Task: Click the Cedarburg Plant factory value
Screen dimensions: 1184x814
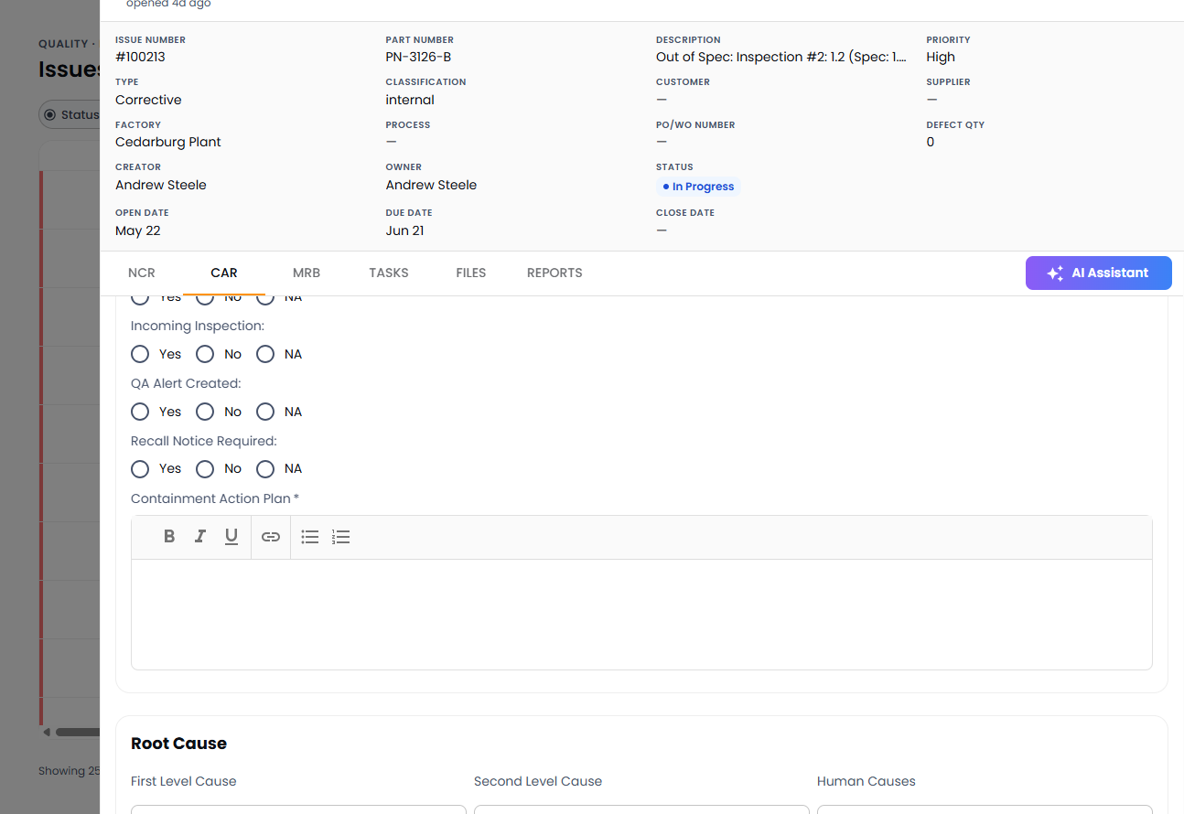Action: tap(168, 142)
